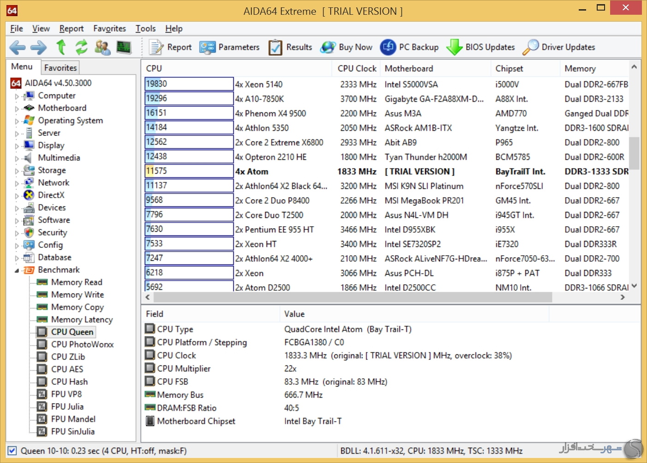Click the Report toolbar button
The image size is (647, 463).
[x=170, y=47]
